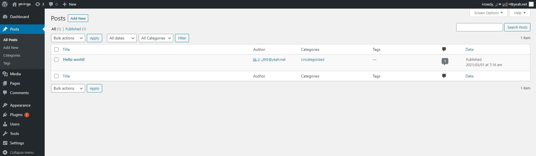Image resolution: width=536 pixels, height=156 pixels.
Task: Click the Collapse menu arrow icon
Action: click(x=5, y=152)
